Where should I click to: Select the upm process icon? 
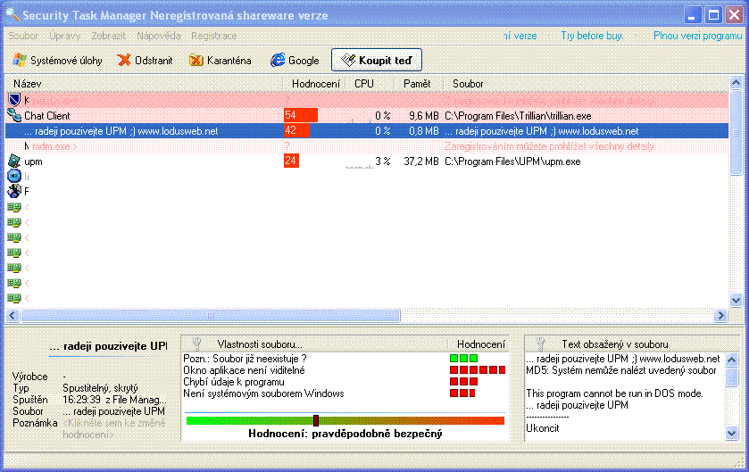[14, 161]
